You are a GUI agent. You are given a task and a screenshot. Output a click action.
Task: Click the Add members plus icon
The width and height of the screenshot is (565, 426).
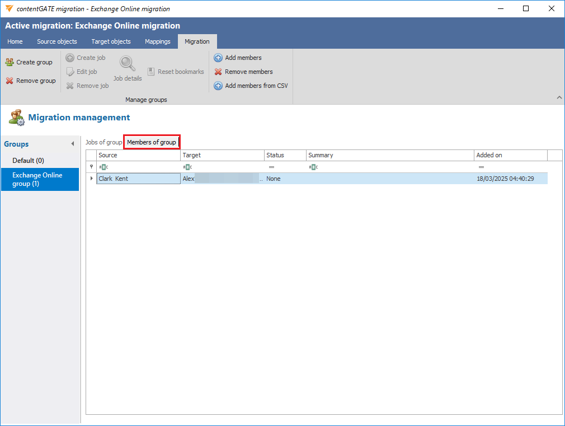218,58
